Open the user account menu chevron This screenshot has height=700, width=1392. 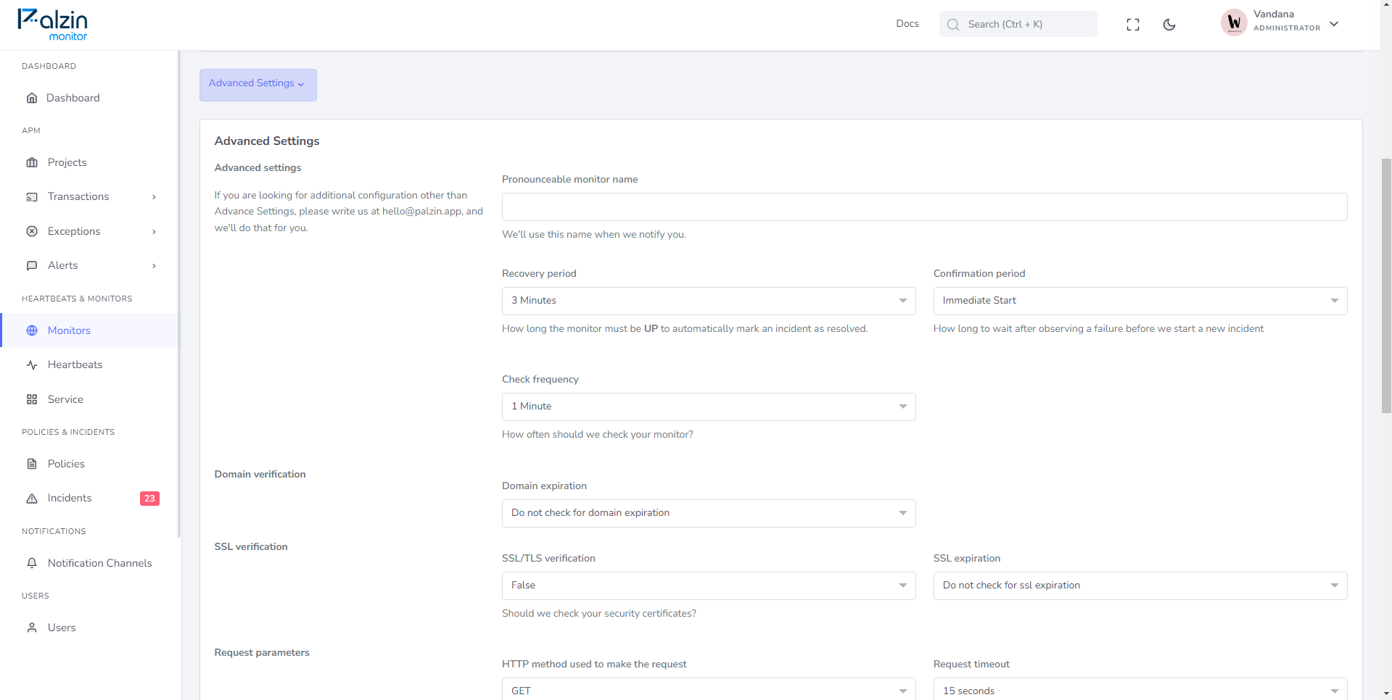tap(1334, 24)
